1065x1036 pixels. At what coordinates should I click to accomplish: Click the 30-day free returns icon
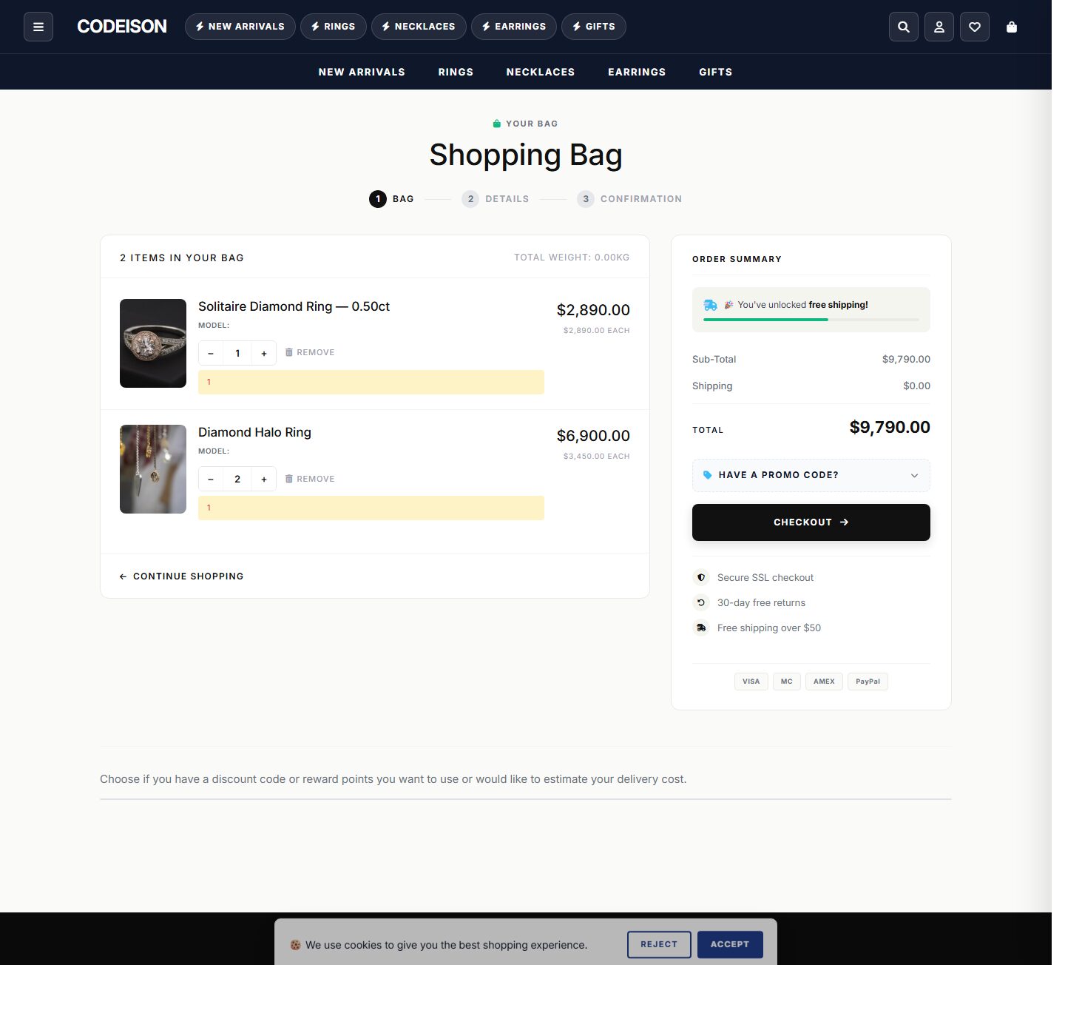click(x=701, y=602)
